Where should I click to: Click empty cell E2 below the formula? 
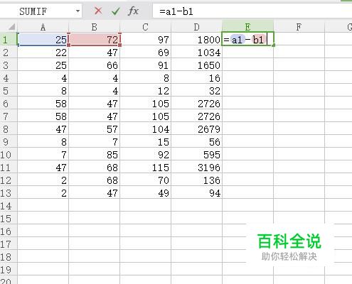247,52
